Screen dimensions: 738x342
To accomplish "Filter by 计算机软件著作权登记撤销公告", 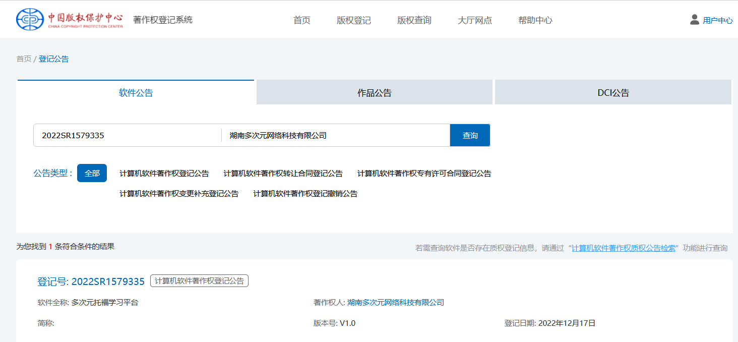I will [x=305, y=194].
